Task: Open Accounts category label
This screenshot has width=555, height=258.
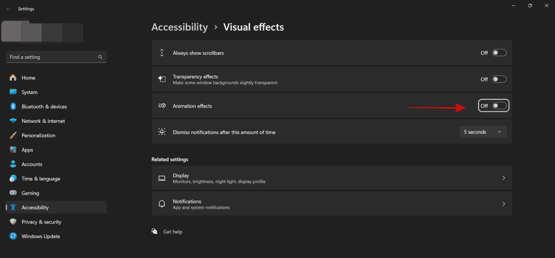Action: [32, 164]
